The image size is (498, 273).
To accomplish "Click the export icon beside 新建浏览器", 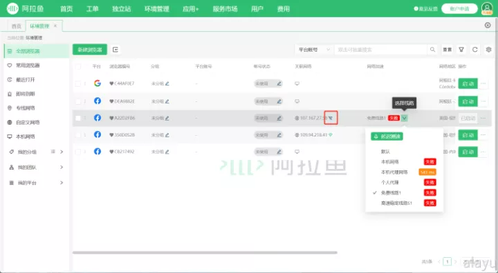I will (x=116, y=50).
